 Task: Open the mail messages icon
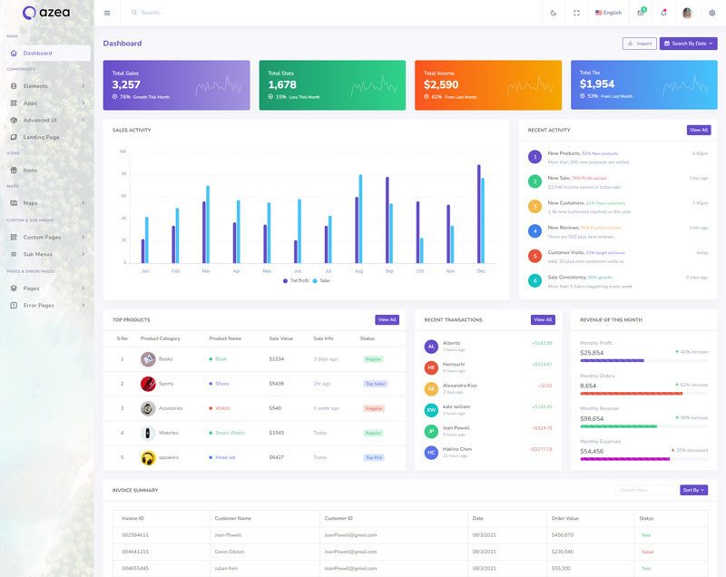coord(641,13)
